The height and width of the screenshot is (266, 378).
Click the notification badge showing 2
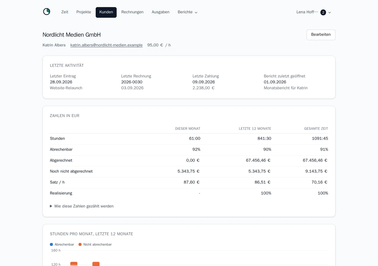coord(323,12)
